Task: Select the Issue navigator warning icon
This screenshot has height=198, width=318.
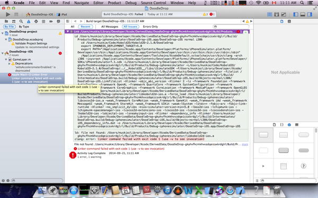Action: pos(29,21)
